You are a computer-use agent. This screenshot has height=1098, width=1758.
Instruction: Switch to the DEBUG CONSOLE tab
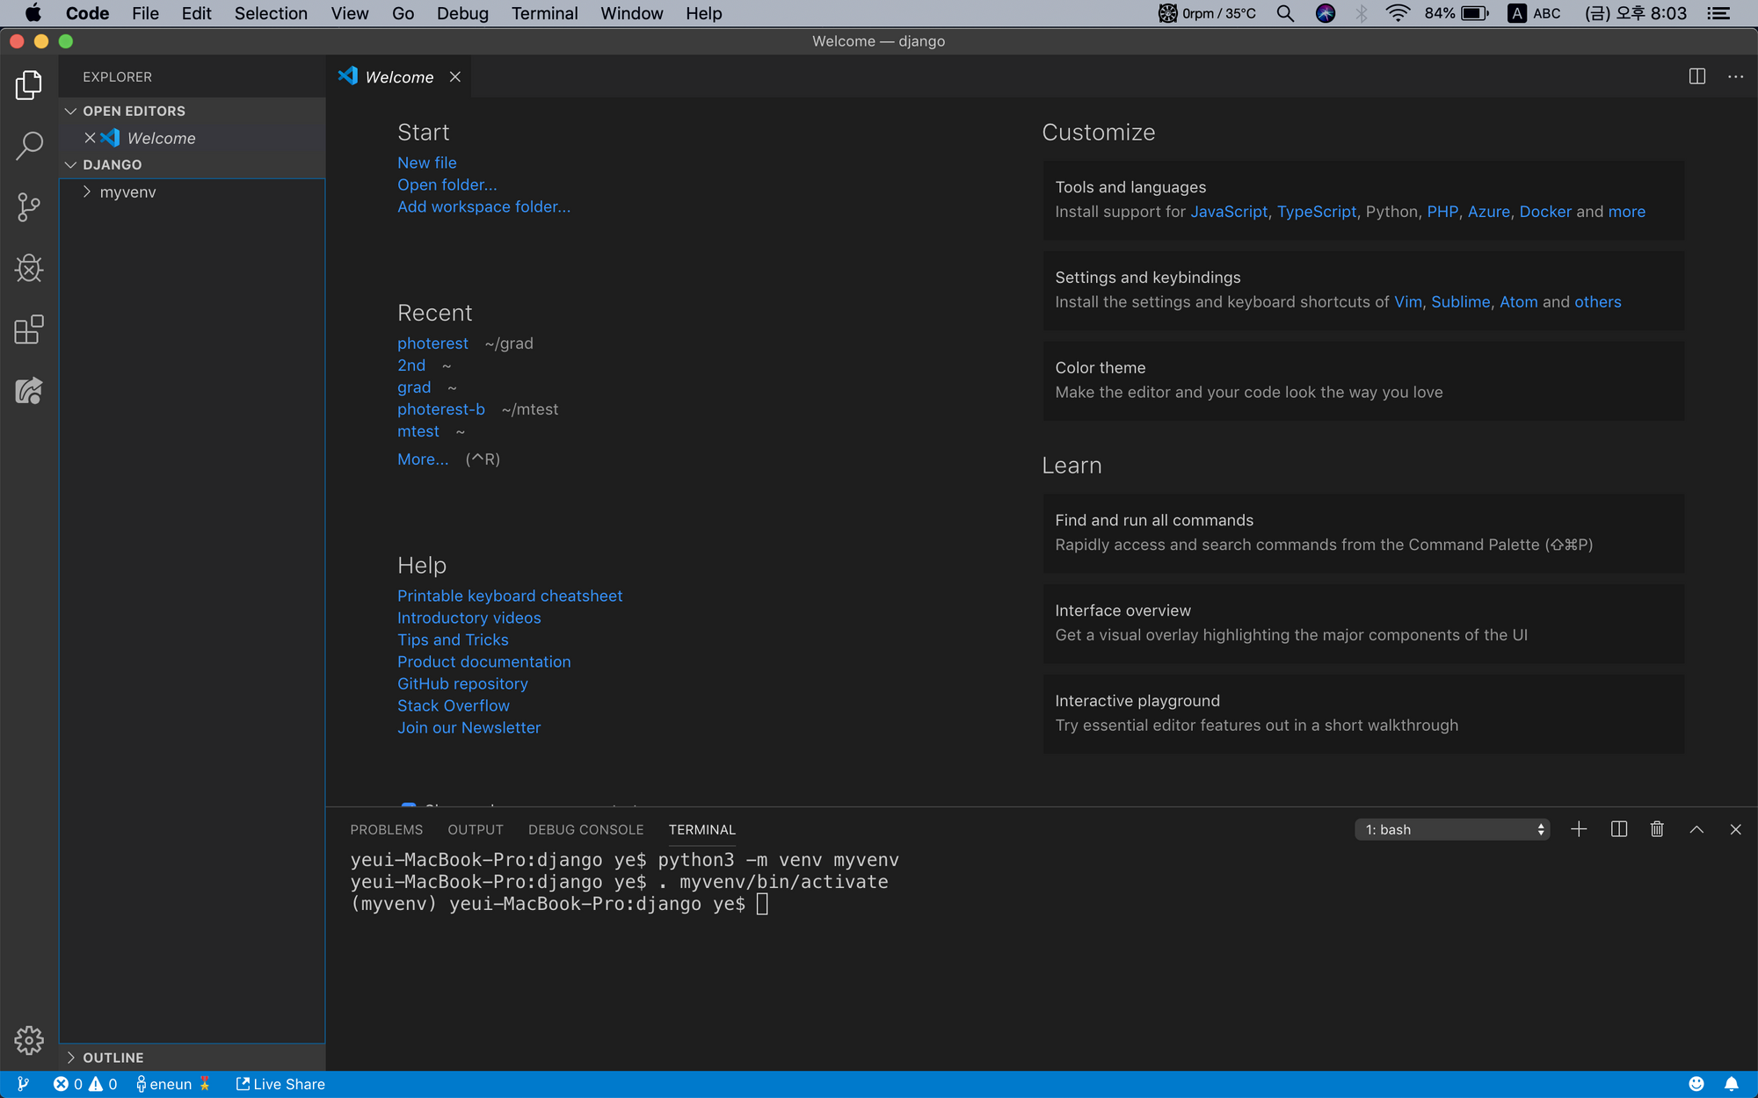coord(585,829)
